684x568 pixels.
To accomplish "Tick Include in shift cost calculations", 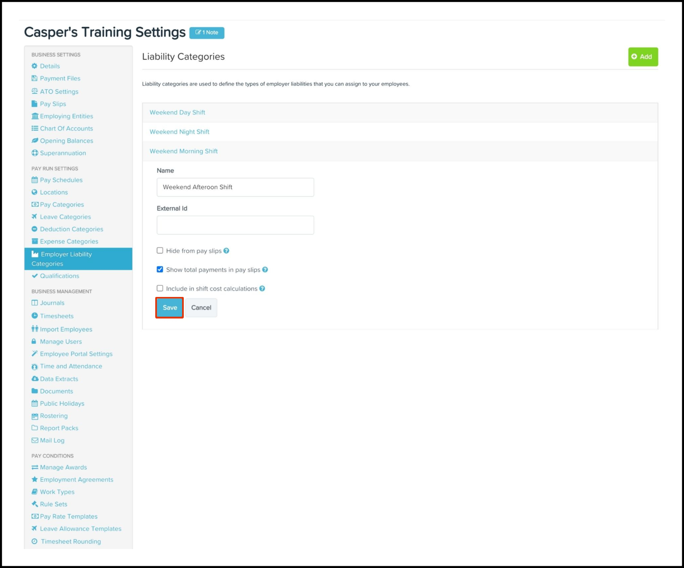I will coord(160,288).
